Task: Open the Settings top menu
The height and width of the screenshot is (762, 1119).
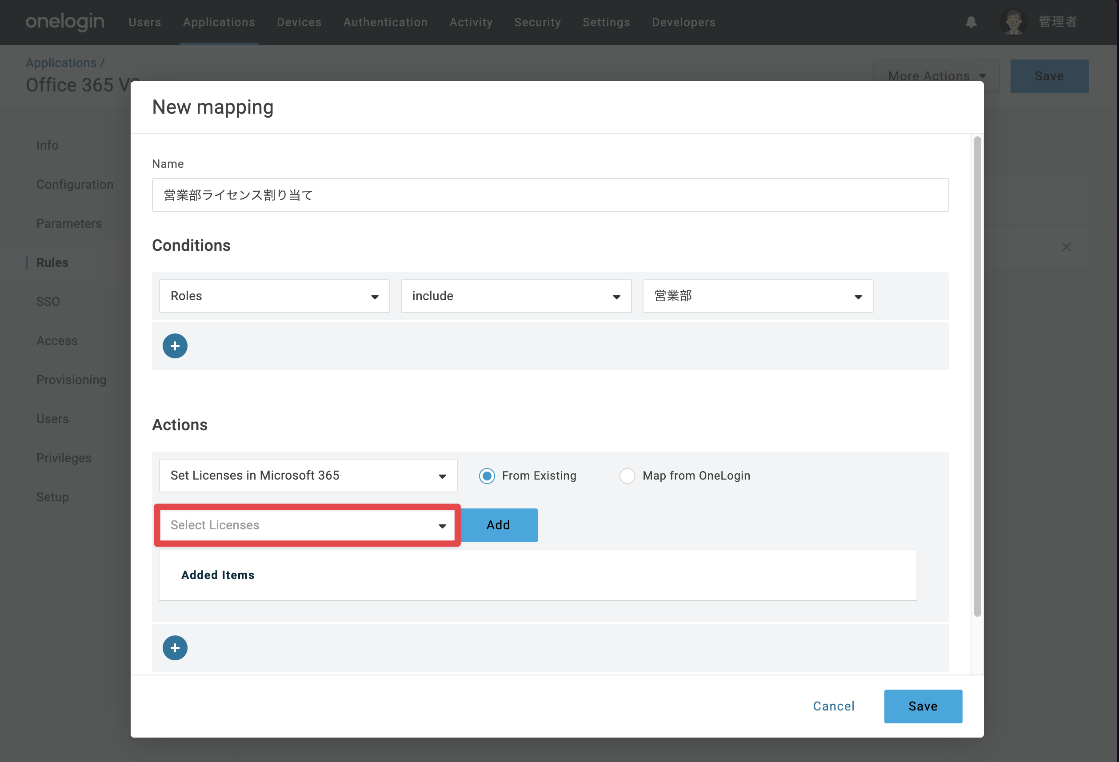Action: (x=606, y=22)
